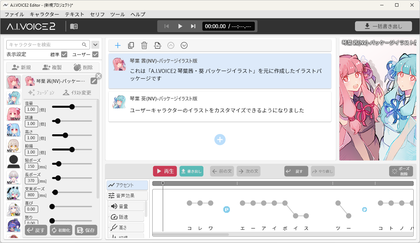Select 高さ in voice effects list
Screen dimensions: 420x243
127,227
